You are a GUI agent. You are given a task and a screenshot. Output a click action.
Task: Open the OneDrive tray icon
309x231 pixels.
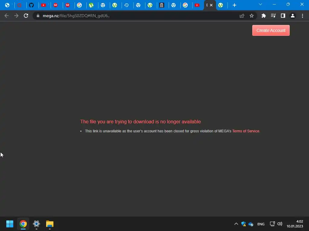251,224
